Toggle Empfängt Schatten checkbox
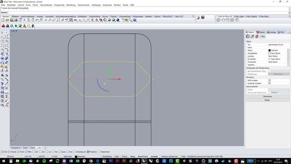This screenshot has height=164, width=291. pyautogui.click(x=270, y=83)
